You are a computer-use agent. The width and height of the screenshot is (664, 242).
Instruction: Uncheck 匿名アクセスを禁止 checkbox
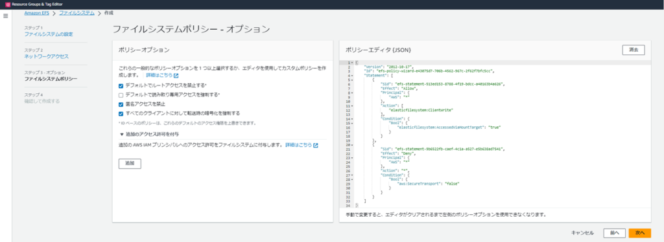pyautogui.click(x=121, y=104)
